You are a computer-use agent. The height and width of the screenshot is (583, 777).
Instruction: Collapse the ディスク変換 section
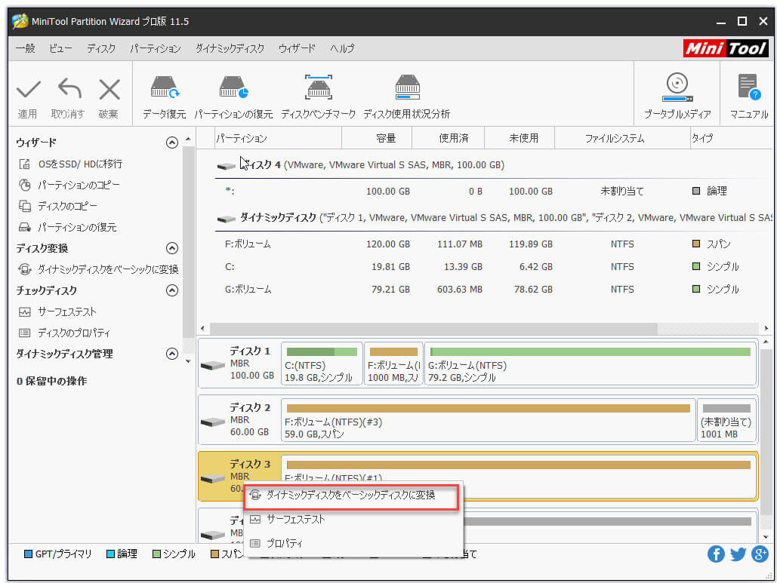172,248
